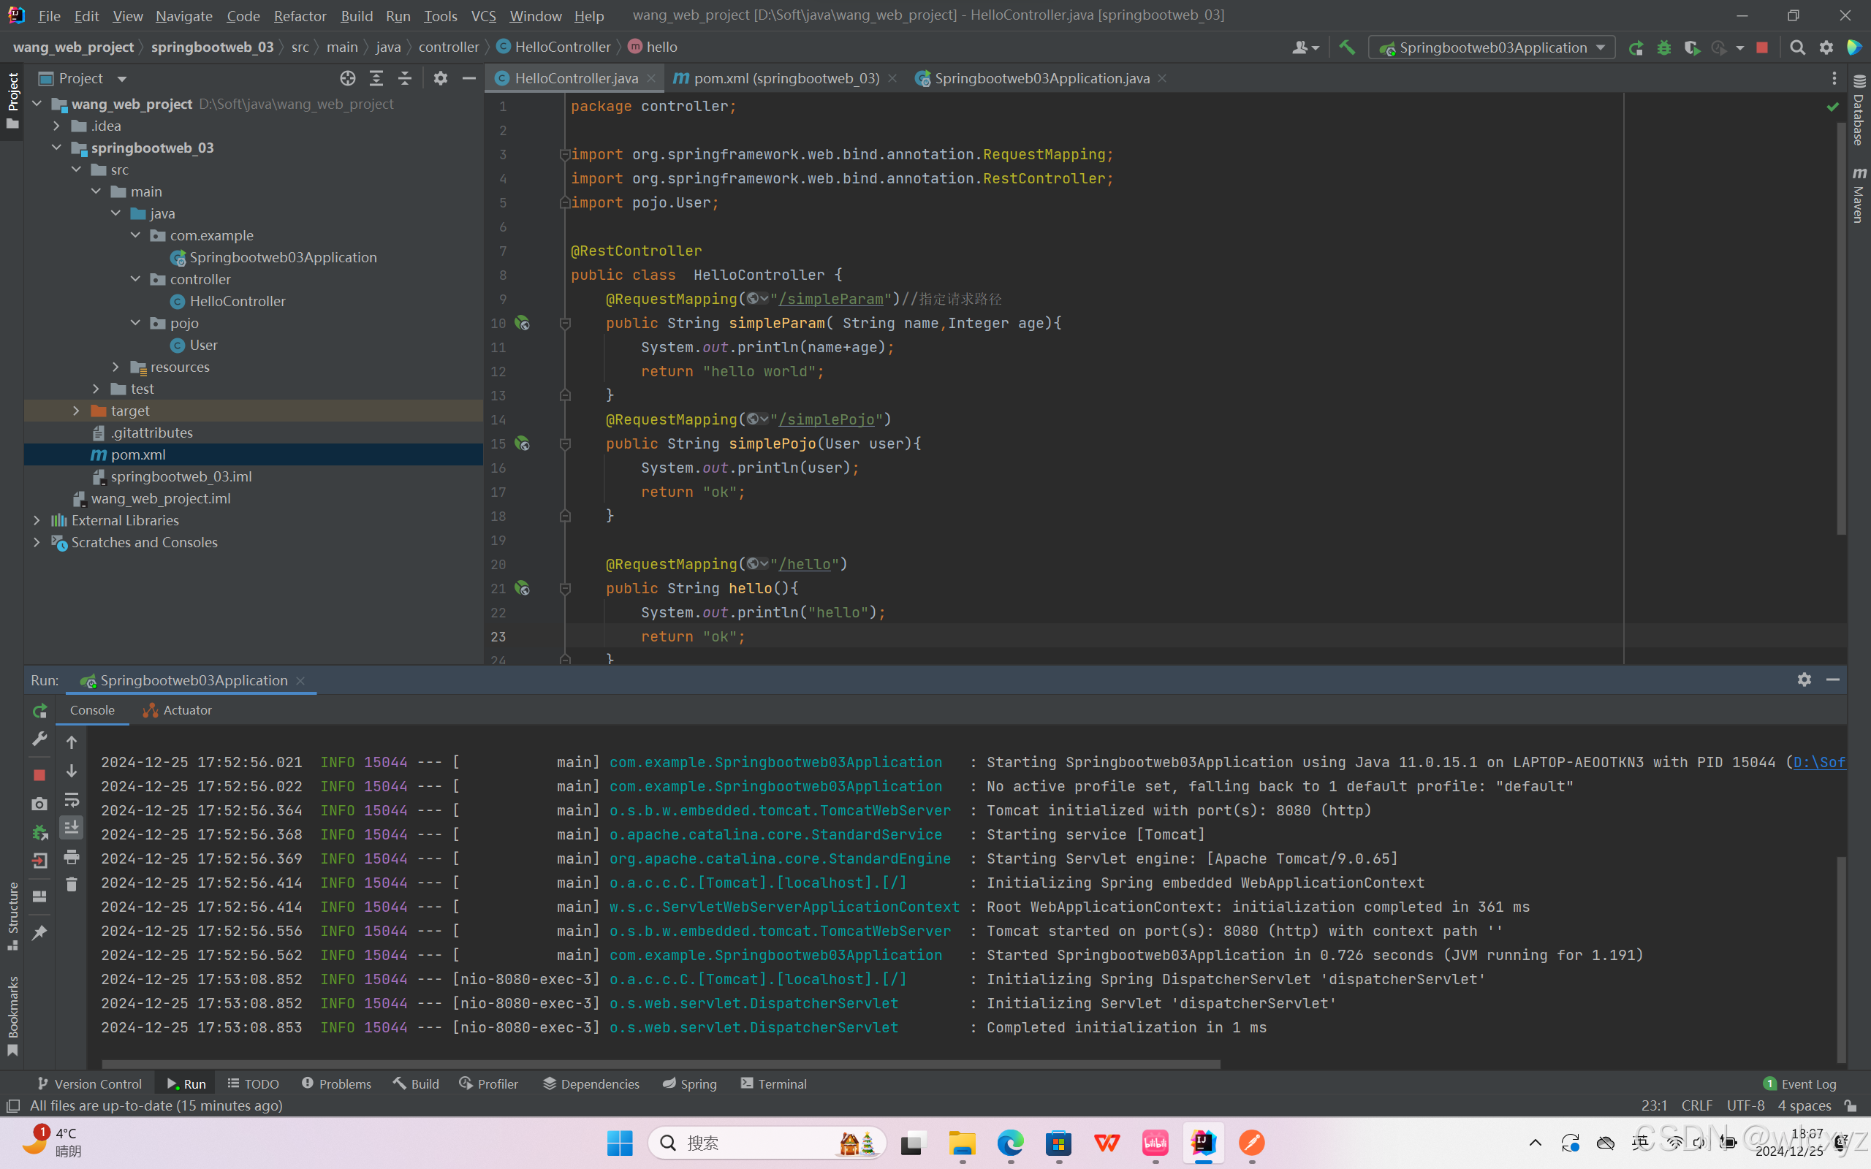The width and height of the screenshot is (1871, 1169).
Task: Stop the running application via red square
Action: (1762, 48)
